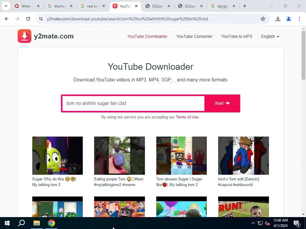Open the Chrome three-dot menu
This screenshot has width=306, height=229.
point(299,19)
